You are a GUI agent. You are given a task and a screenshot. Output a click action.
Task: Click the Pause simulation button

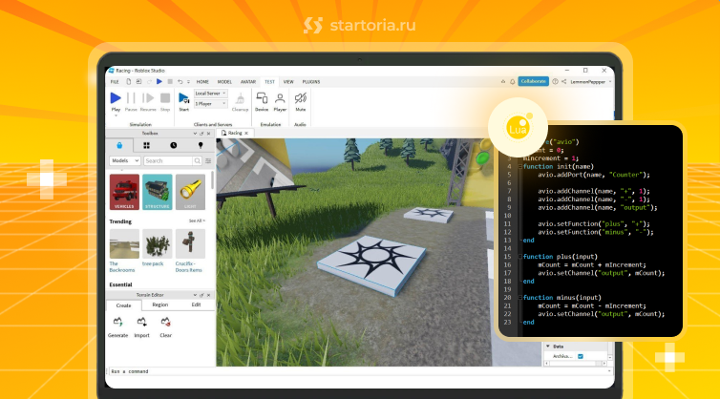coord(131,101)
